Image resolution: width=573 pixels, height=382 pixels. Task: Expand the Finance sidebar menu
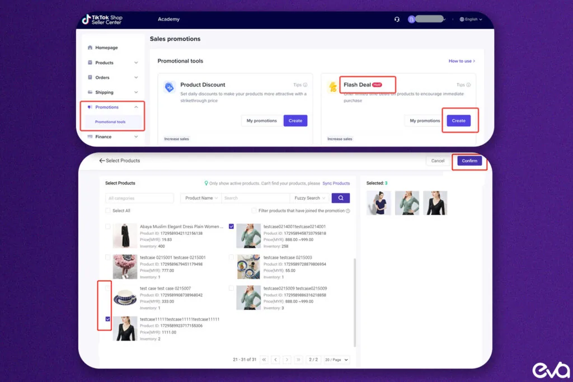136,136
